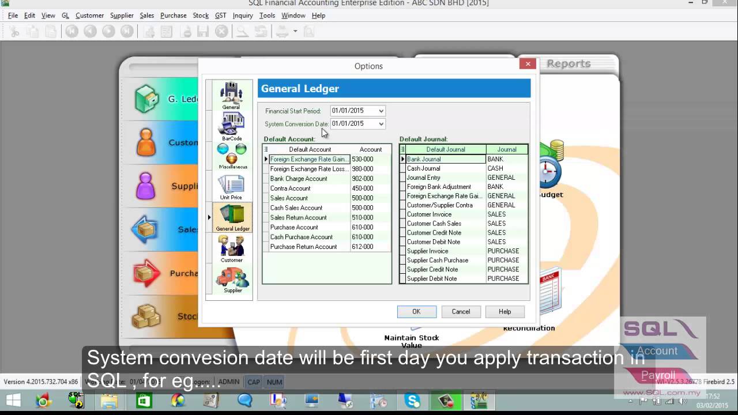Click Customer module icon in main window
The image size is (738, 415).
pos(146,142)
